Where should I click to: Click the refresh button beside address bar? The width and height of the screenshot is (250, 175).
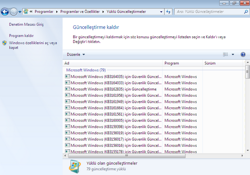[x=168, y=12]
